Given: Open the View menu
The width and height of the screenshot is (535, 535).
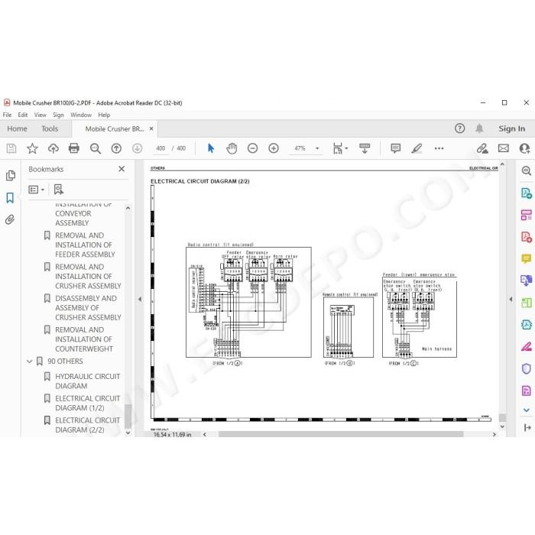Looking at the screenshot, I should [x=41, y=115].
